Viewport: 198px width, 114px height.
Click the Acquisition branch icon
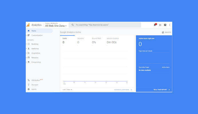(x=29, y=53)
